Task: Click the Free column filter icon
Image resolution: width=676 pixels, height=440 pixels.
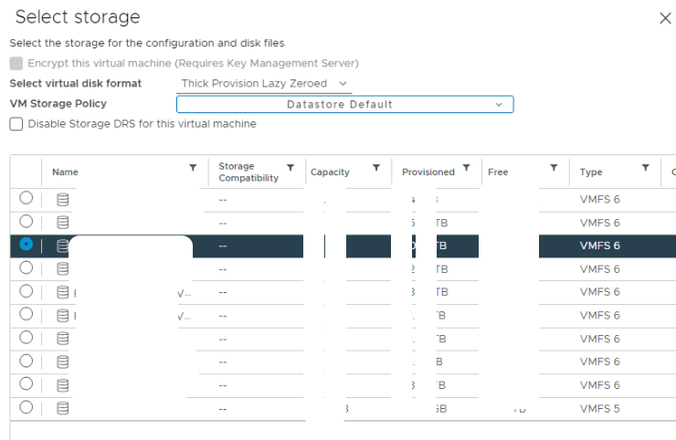Action: coord(554,169)
